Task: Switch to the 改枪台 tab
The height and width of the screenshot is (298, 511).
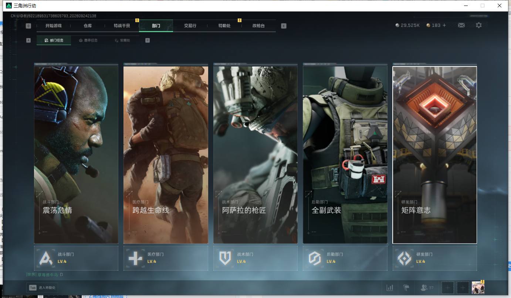Action: point(258,26)
